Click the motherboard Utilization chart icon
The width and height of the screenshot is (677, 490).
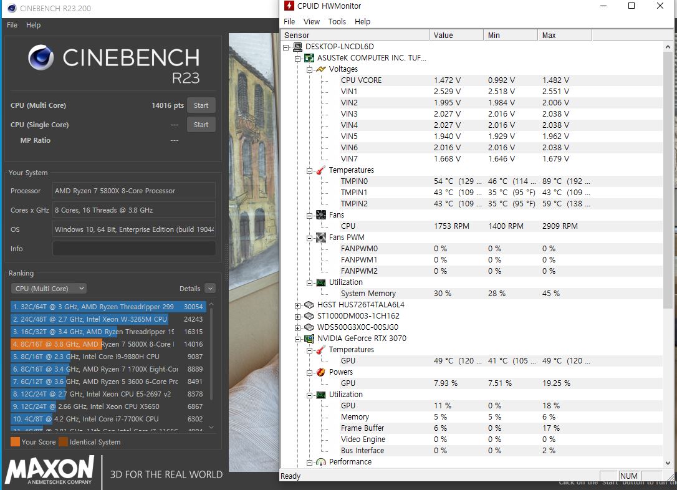pos(321,282)
